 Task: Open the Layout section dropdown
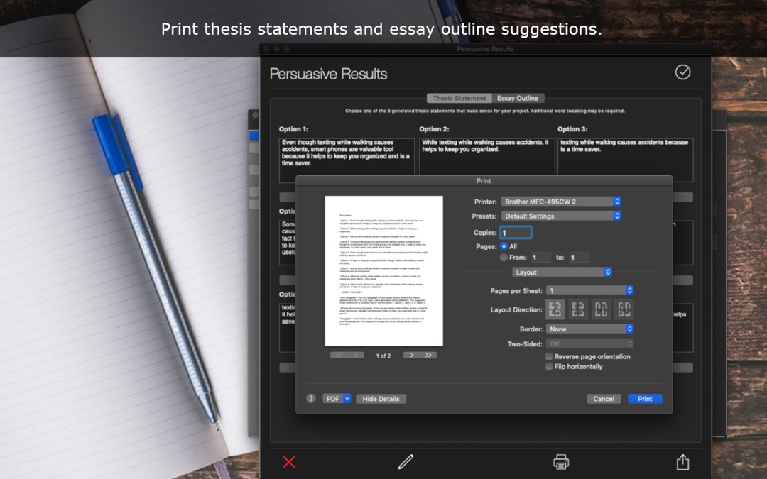[x=562, y=272]
